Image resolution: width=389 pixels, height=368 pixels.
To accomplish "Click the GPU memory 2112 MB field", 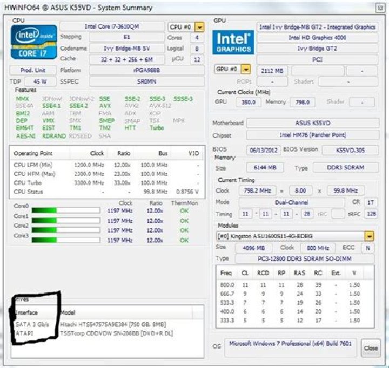I will coord(272,71).
